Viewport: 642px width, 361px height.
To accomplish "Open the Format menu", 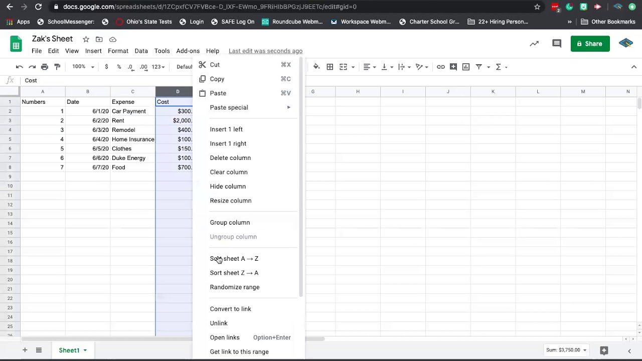I will (x=118, y=51).
